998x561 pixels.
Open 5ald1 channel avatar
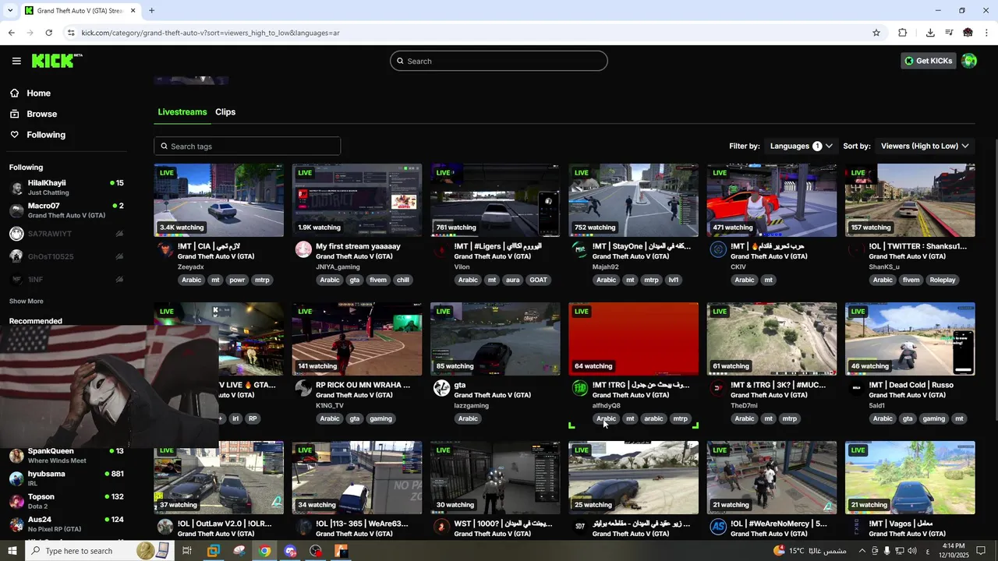pyautogui.click(x=856, y=388)
